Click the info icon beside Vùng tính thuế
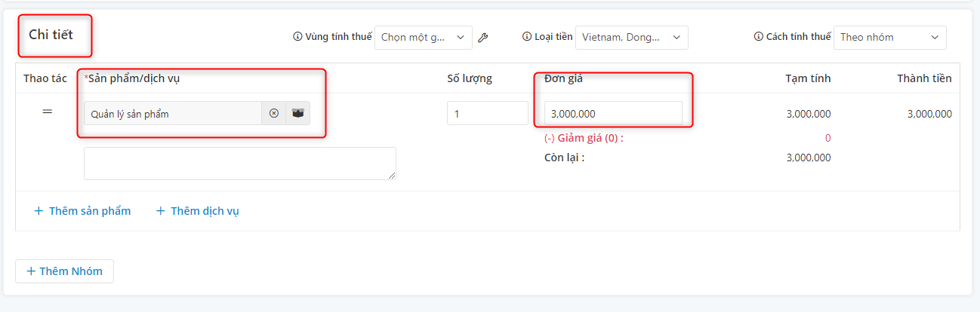This screenshot has width=980, height=312. pyautogui.click(x=297, y=36)
